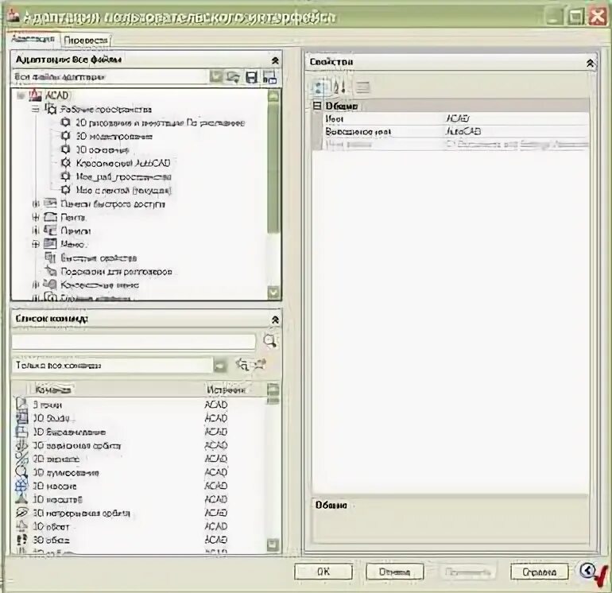Click into the command search field
Image resolution: width=612 pixels, height=593 pixels.
(134, 342)
